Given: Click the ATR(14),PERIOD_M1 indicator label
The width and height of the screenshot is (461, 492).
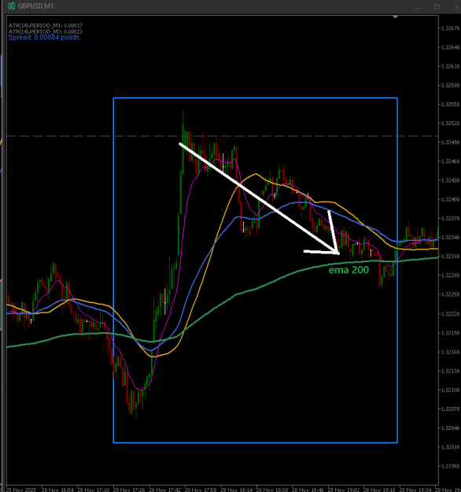Looking at the screenshot, I should pyautogui.click(x=45, y=25).
